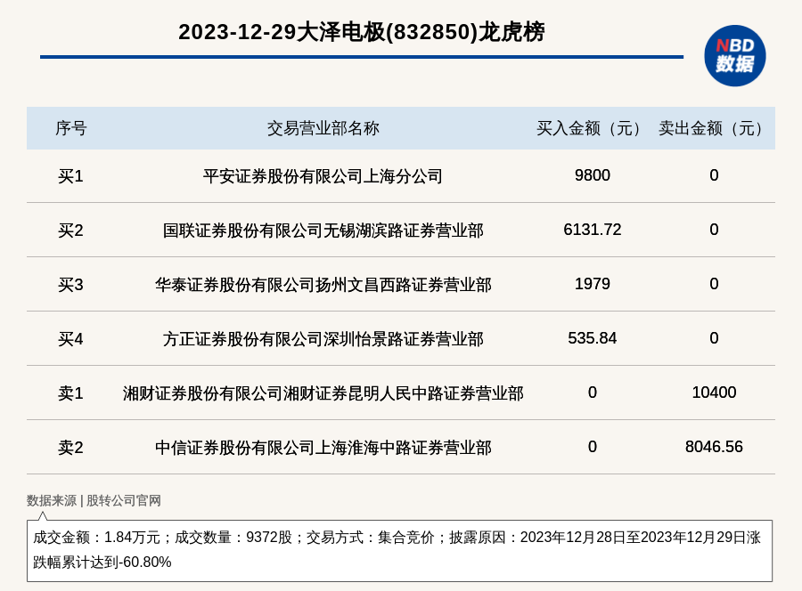Select 国联证券无锡湖滨路证券营业部 cell
This screenshot has height=591, width=802.
click(x=323, y=231)
